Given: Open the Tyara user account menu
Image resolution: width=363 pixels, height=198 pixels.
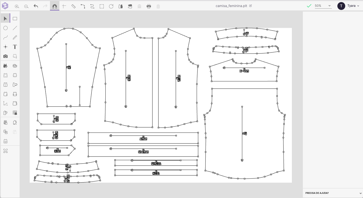Looking at the screenshot, I should (348, 6).
